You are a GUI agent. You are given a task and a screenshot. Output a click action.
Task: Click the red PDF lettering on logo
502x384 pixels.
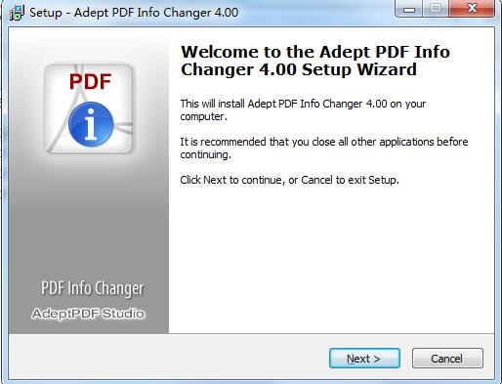[90, 81]
